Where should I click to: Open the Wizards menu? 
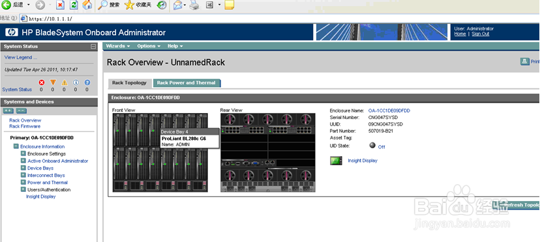coord(118,46)
